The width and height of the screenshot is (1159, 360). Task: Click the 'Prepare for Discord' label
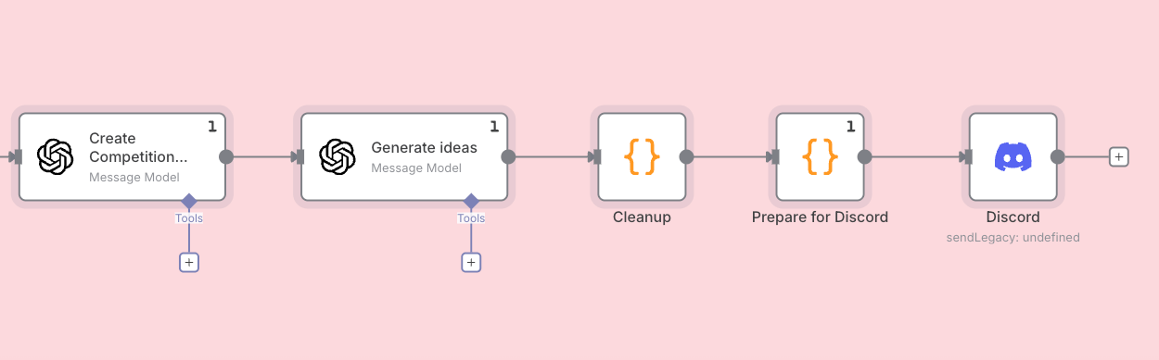820,217
